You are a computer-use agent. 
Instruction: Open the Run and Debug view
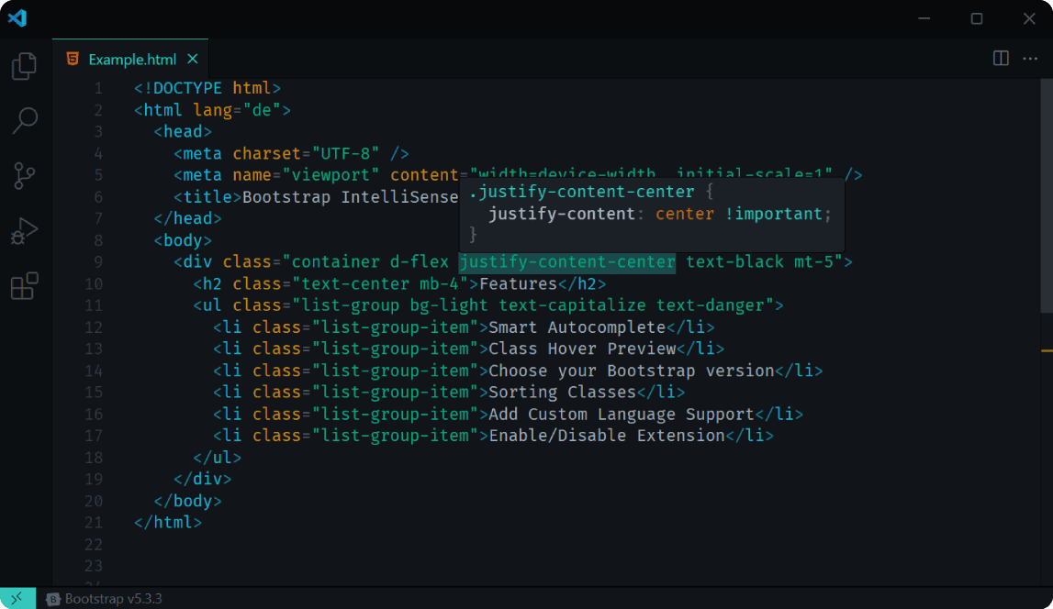pos(24,230)
